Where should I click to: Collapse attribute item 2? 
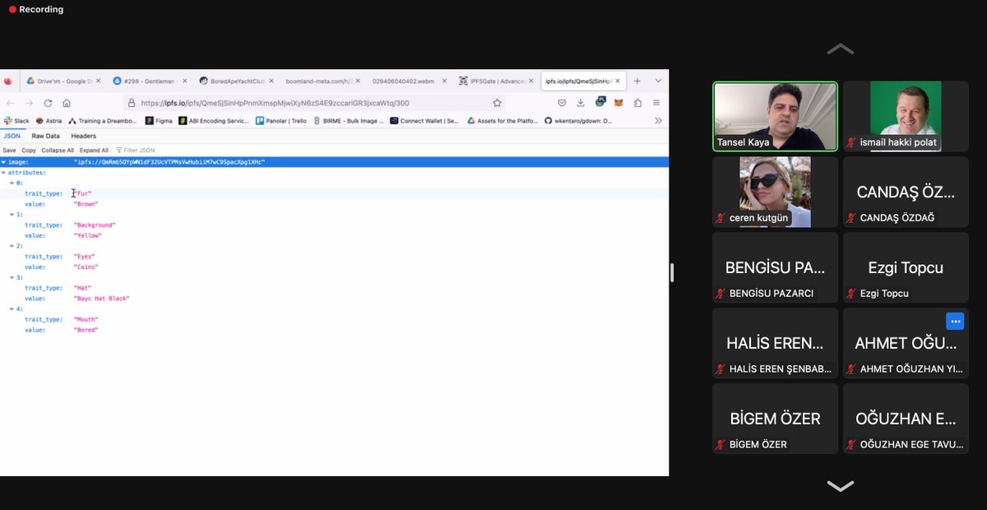point(12,246)
